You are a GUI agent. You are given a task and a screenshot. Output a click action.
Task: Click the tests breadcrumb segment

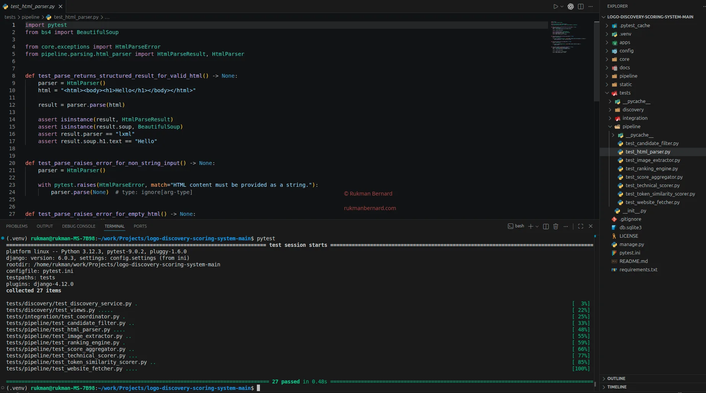(10, 17)
